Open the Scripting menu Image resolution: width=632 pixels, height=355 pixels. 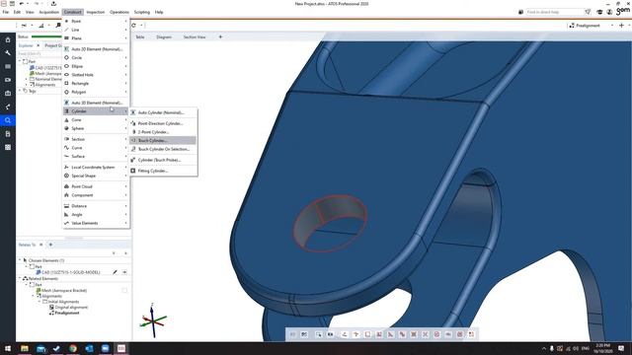142,12
